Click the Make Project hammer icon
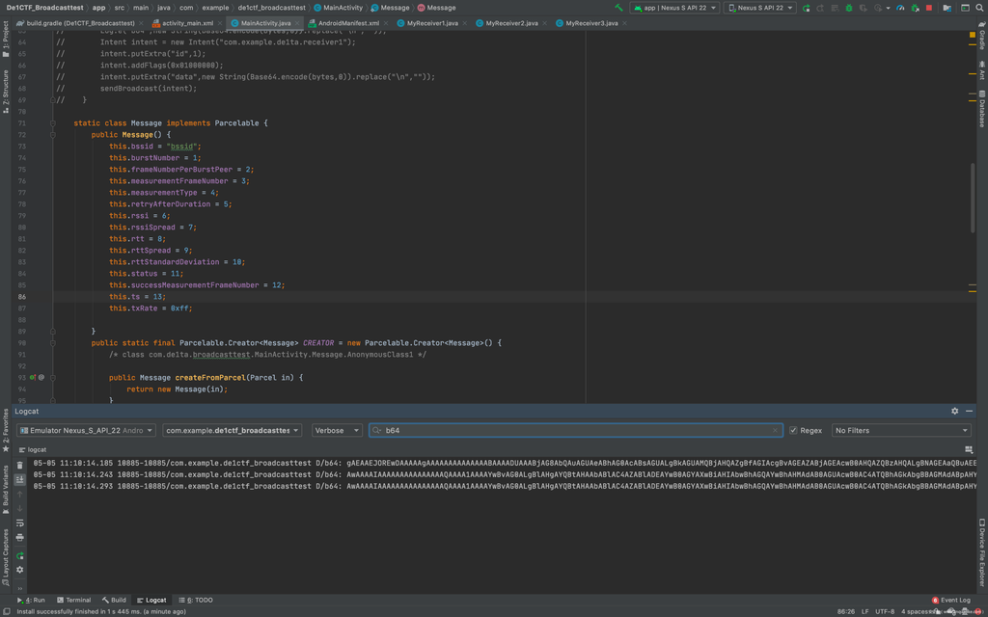The width and height of the screenshot is (988, 617). tap(618, 8)
